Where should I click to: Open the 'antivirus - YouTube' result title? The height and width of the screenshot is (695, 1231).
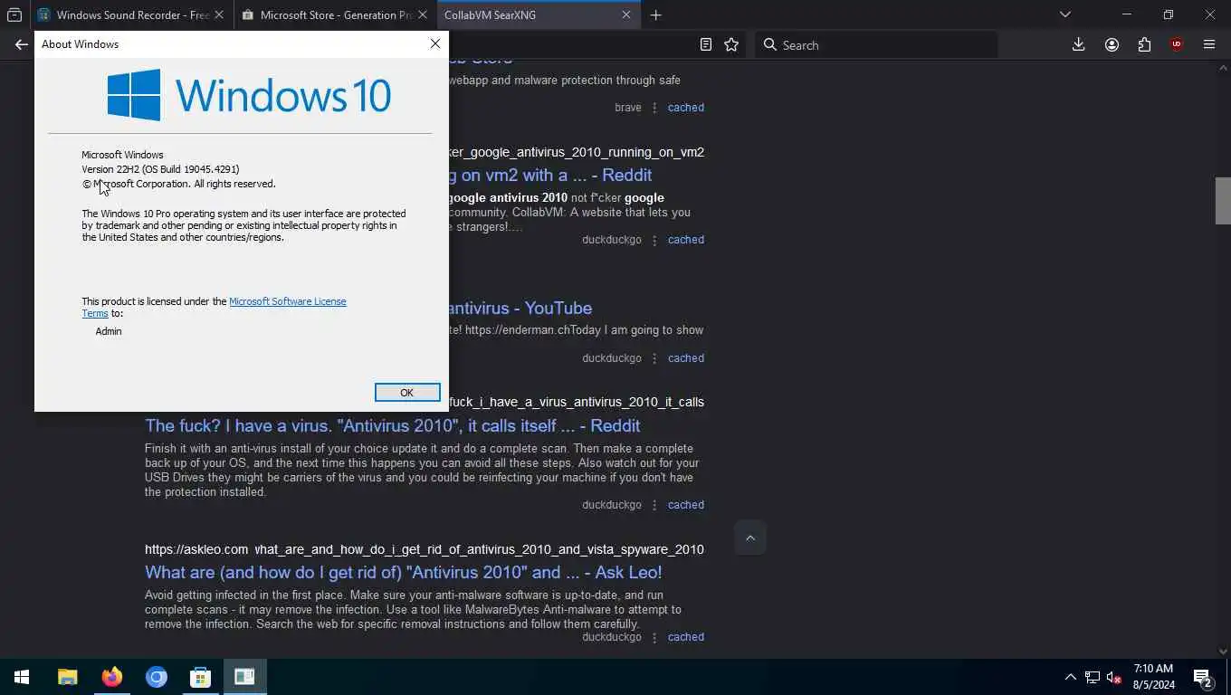[520, 308]
